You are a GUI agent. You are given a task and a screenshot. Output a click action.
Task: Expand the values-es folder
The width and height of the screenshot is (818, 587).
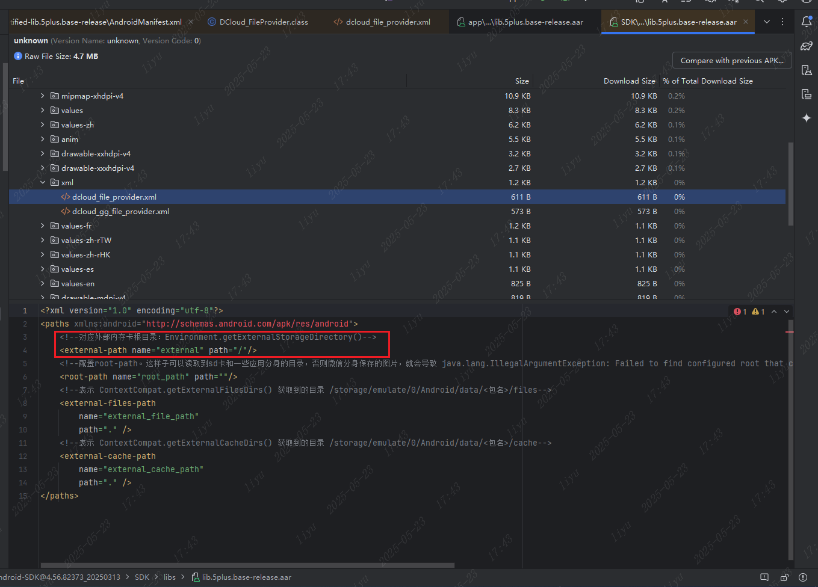[x=42, y=269]
